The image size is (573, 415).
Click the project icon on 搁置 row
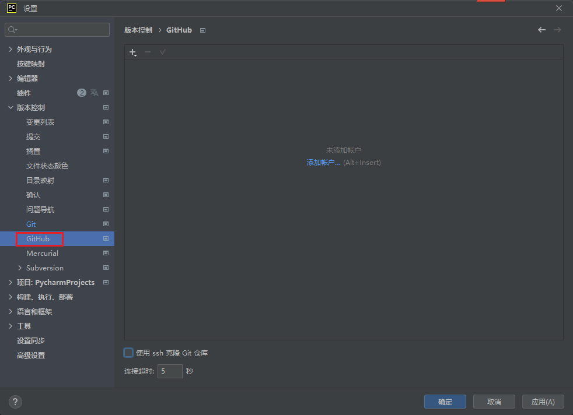click(106, 151)
